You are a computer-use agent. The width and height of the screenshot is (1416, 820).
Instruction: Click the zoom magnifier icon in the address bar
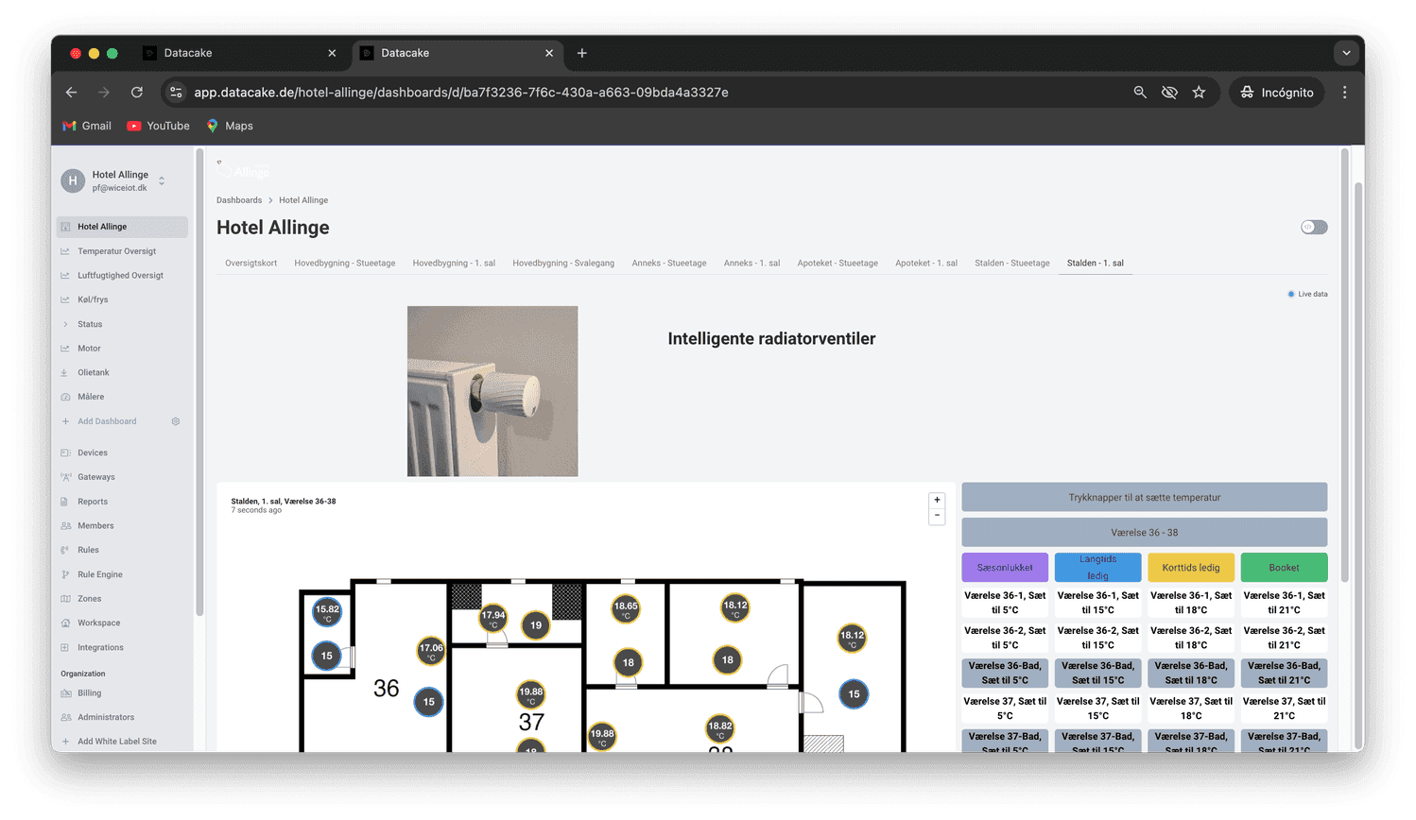[x=1140, y=93]
